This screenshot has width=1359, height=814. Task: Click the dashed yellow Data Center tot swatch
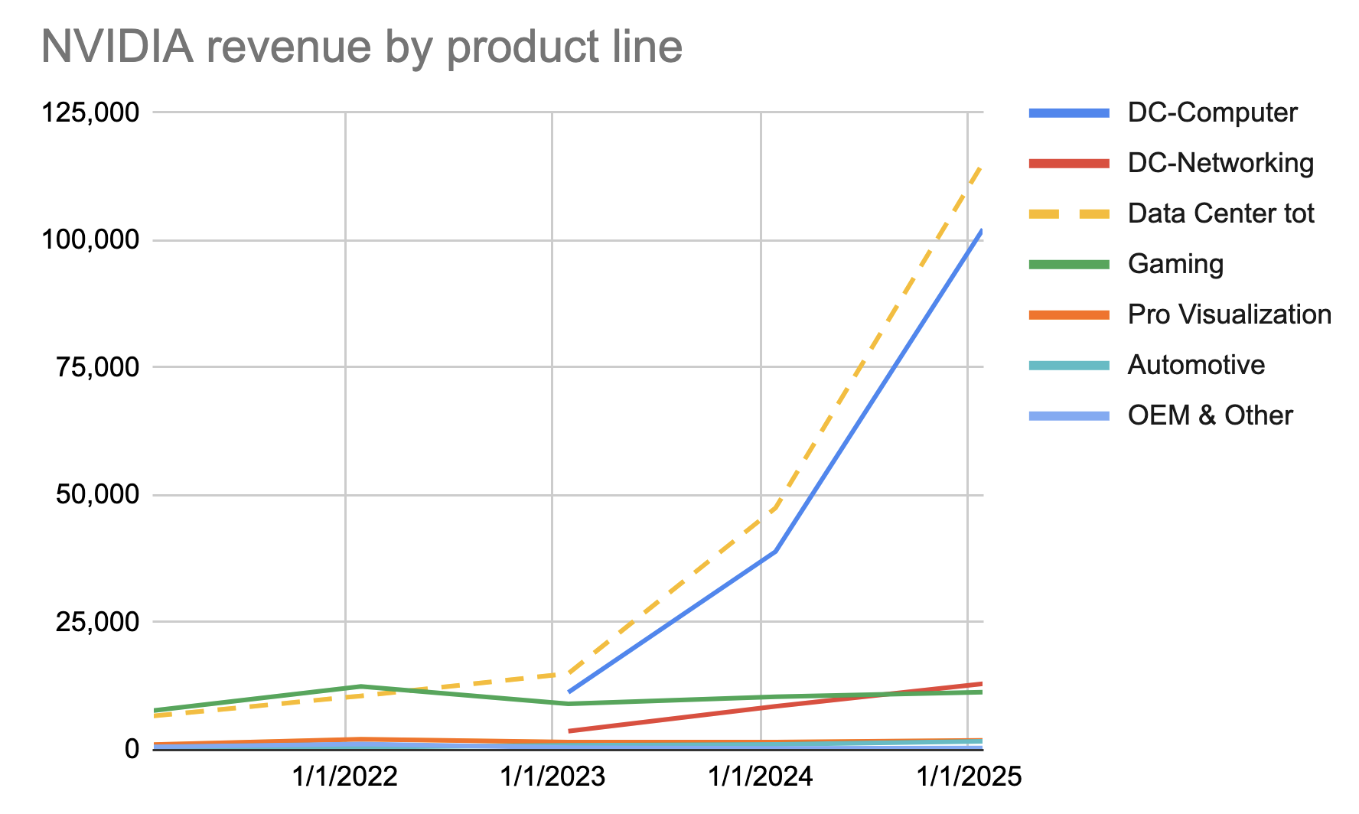[1068, 213]
